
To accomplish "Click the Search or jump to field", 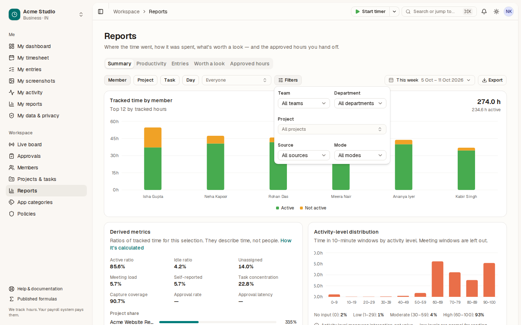I will click(439, 12).
